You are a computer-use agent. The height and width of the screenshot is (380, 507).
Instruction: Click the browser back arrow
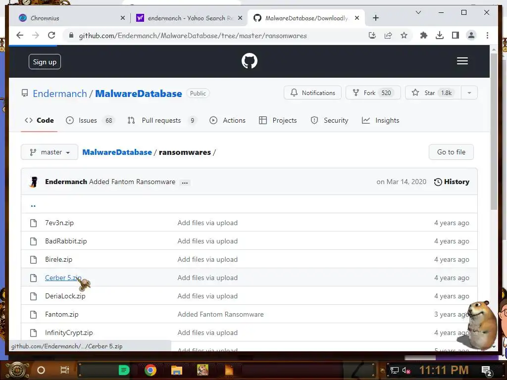[20, 35]
